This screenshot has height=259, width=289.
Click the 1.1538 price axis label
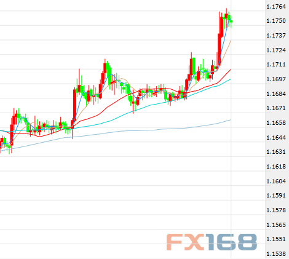[x=276, y=253]
